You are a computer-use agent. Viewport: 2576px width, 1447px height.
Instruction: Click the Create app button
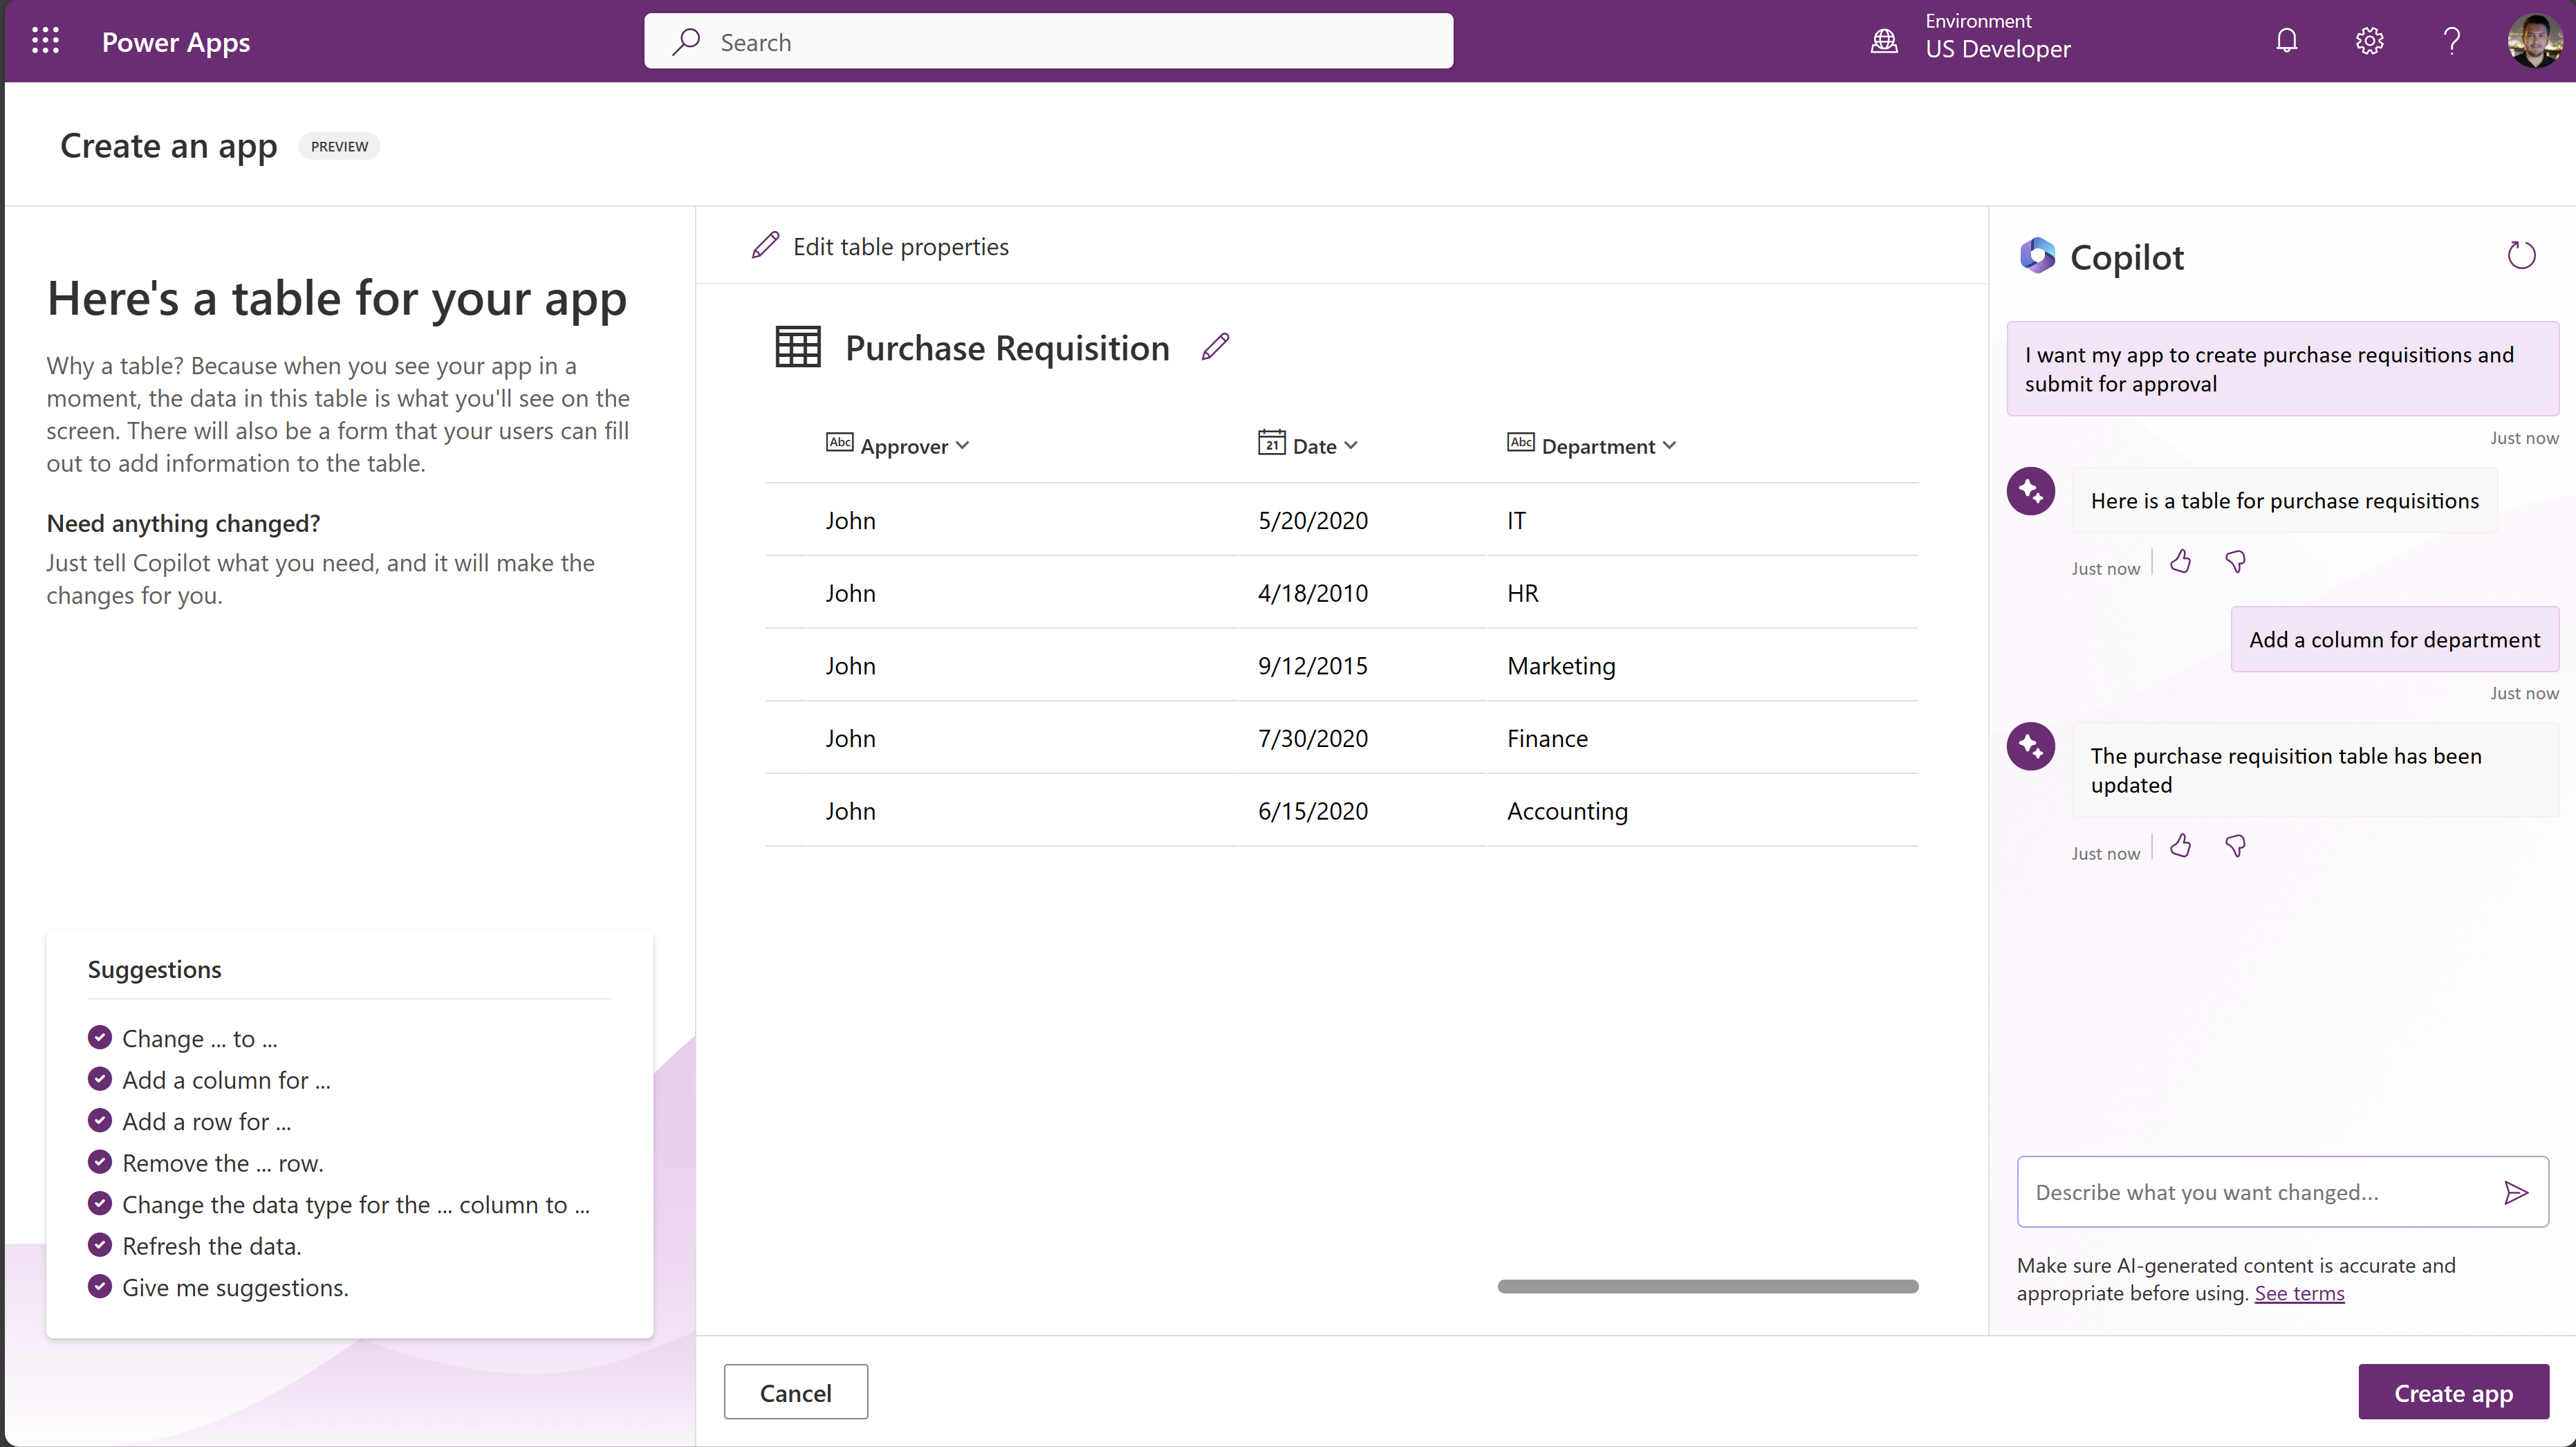(x=2453, y=1391)
